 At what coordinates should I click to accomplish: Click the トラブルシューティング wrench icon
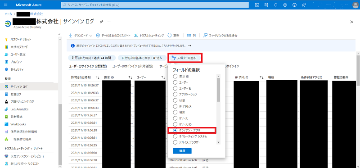coord(136,36)
